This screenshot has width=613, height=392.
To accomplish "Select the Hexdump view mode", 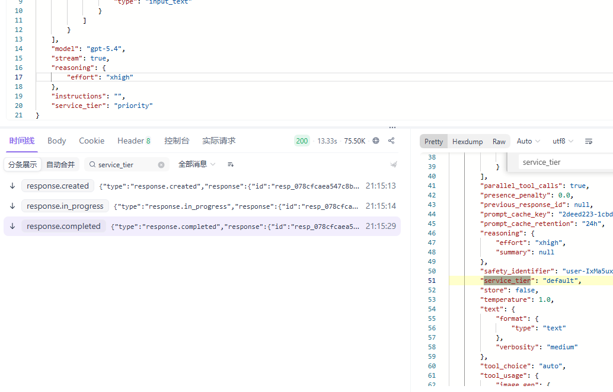I will (x=468, y=141).
